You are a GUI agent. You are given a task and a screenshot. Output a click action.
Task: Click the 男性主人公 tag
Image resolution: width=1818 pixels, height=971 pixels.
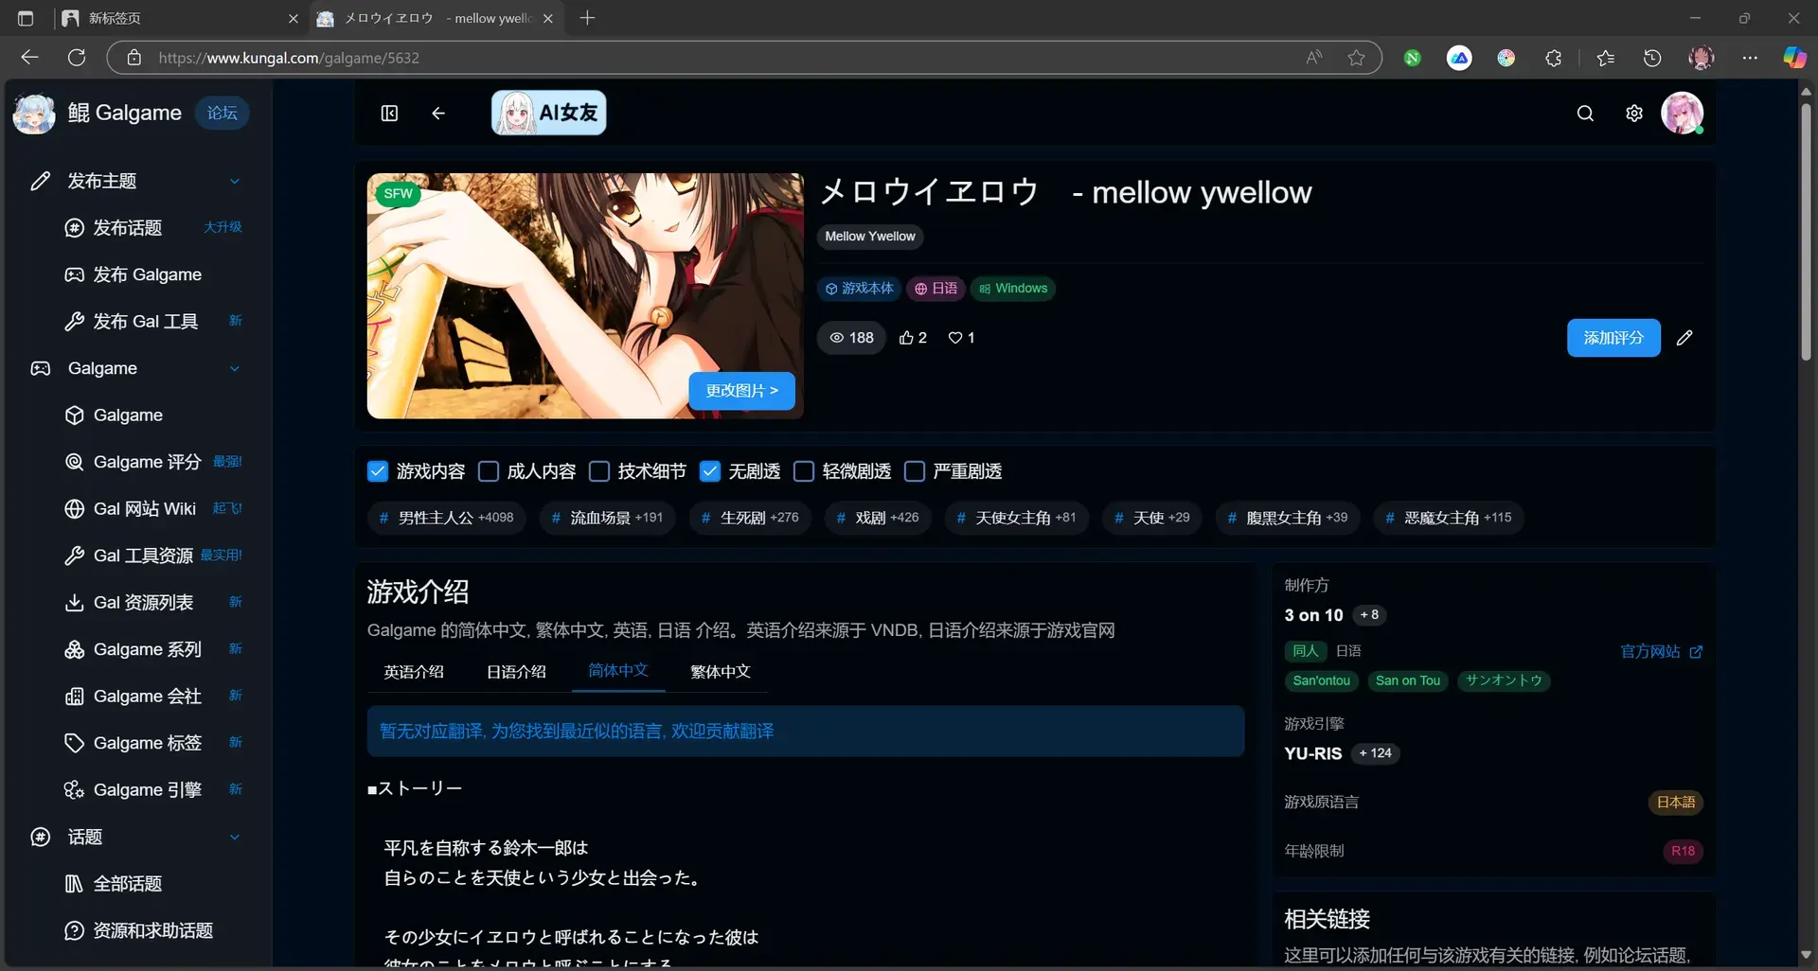pyautogui.click(x=446, y=518)
